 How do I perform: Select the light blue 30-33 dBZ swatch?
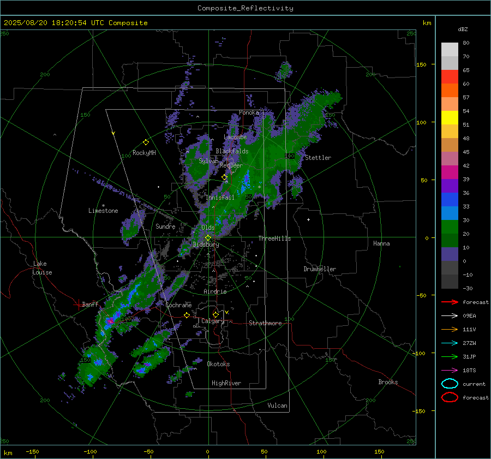pyautogui.click(x=450, y=213)
